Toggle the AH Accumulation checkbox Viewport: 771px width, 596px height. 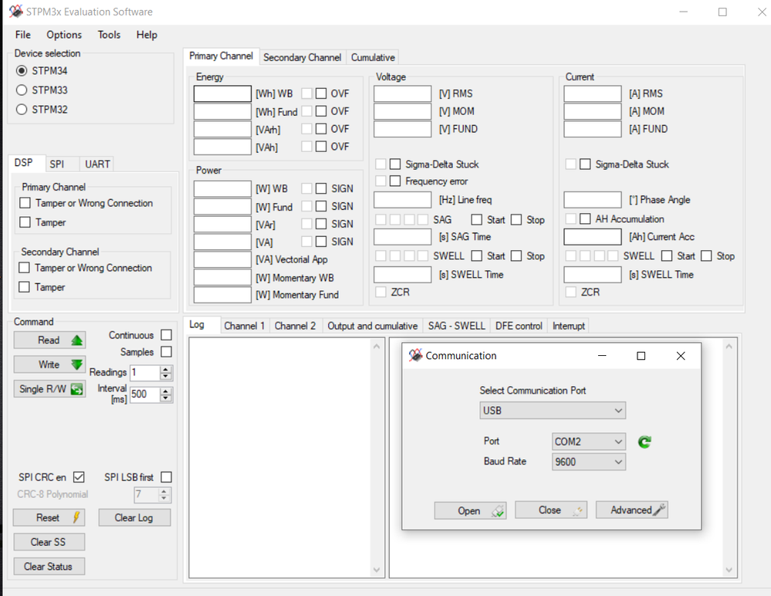(585, 218)
